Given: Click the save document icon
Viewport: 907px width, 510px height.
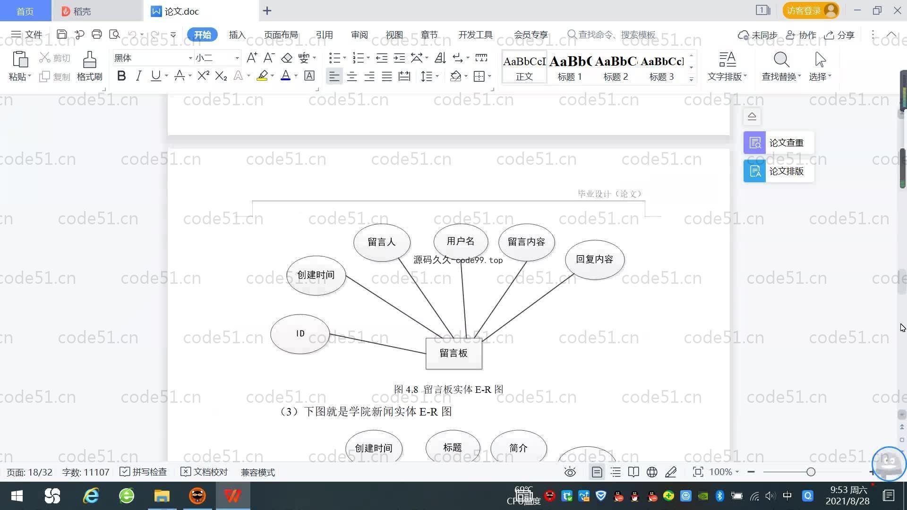Looking at the screenshot, I should pos(61,34).
